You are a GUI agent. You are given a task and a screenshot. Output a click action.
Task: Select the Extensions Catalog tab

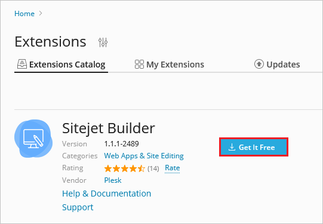pyautogui.click(x=61, y=65)
